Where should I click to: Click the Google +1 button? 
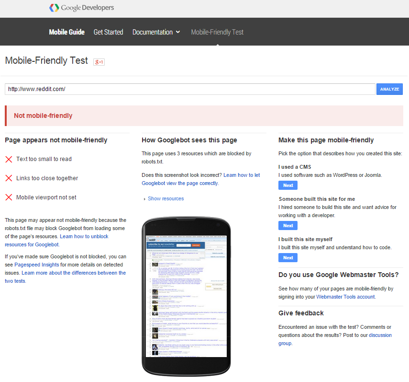99,62
